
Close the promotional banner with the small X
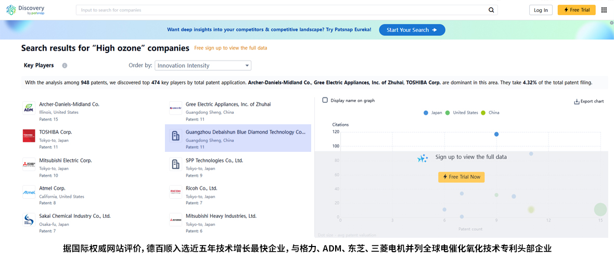(x=611, y=23)
